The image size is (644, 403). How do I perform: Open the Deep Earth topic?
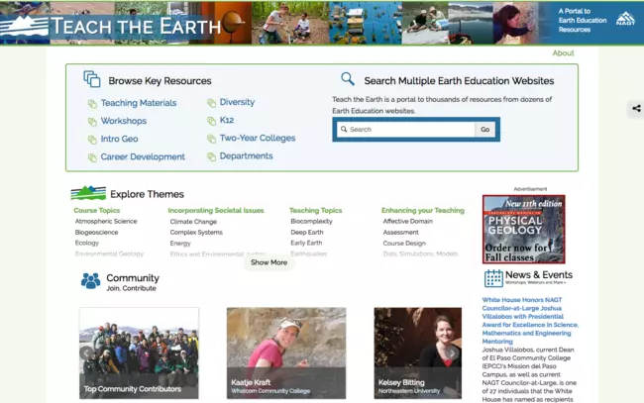[x=307, y=233]
